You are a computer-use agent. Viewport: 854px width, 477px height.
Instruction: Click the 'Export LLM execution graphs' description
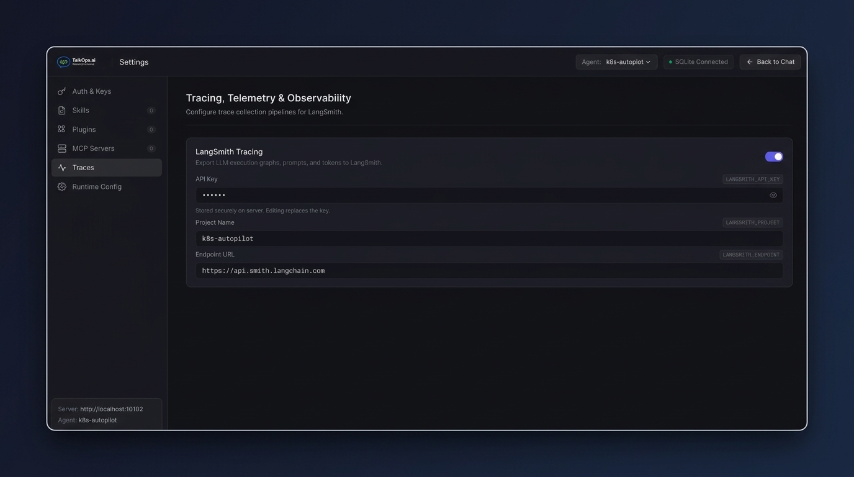289,163
